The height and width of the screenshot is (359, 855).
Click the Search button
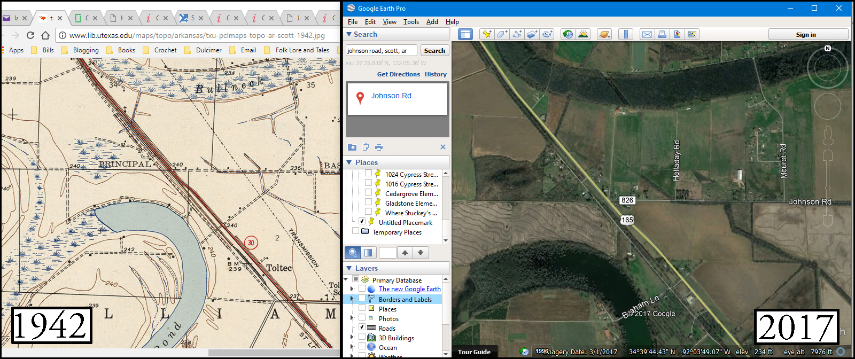pyautogui.click(x=434, y=51)
